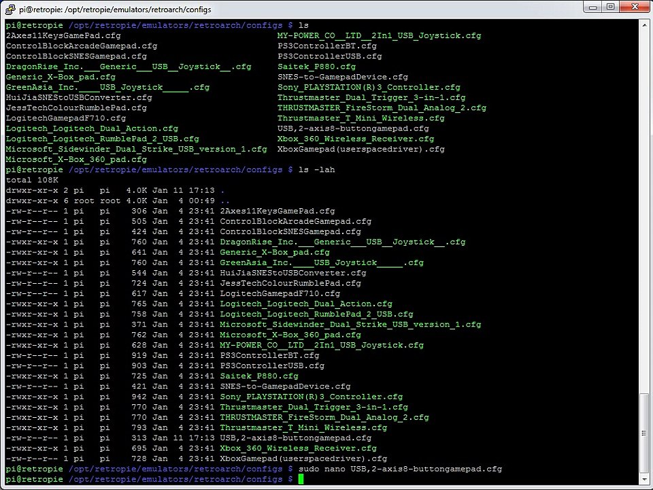This screenshot has height=490, width=653.
Task: Click the sudo nano command line
Action: pos(400,469)
